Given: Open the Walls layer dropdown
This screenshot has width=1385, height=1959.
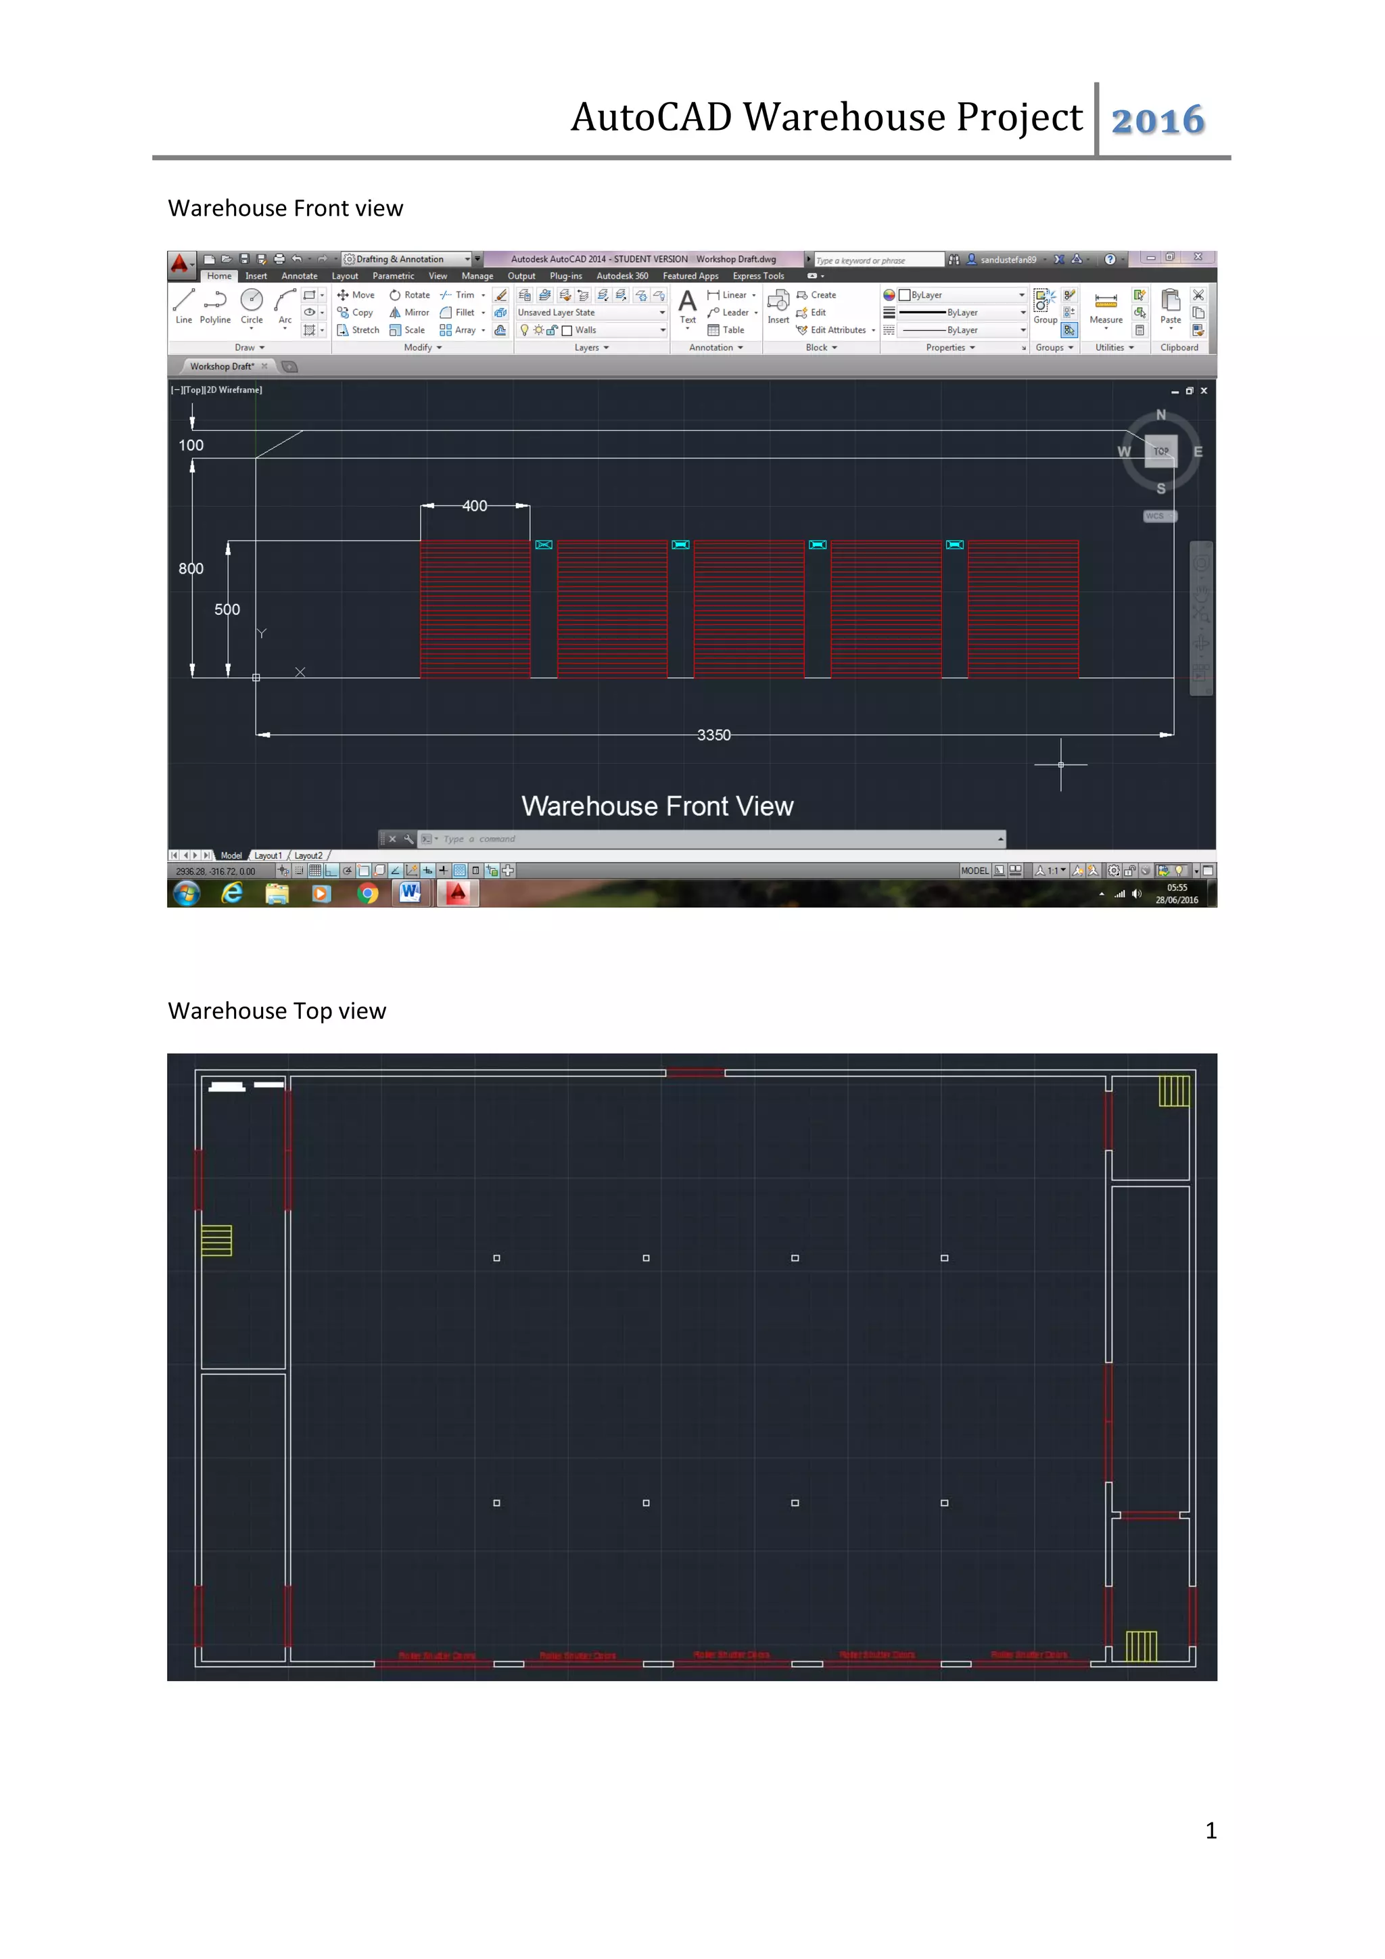Looking at the screenshot, I should click(x=662, y=330).
